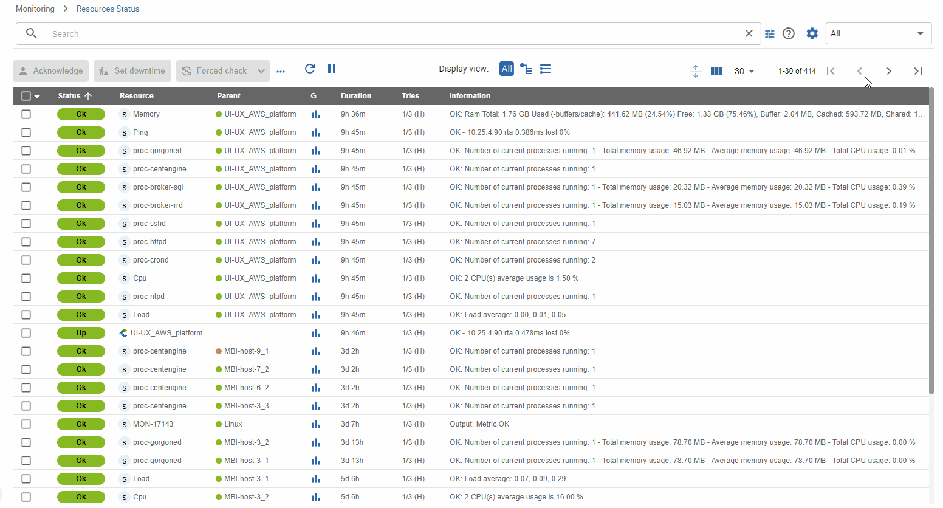This screenshot has width=943, height=508.
Task: Select the All display view button
Action: pyautogui.click(x=507, y=69)
